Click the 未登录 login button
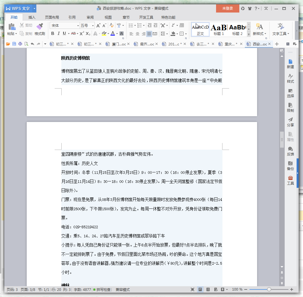 (227, 8)
